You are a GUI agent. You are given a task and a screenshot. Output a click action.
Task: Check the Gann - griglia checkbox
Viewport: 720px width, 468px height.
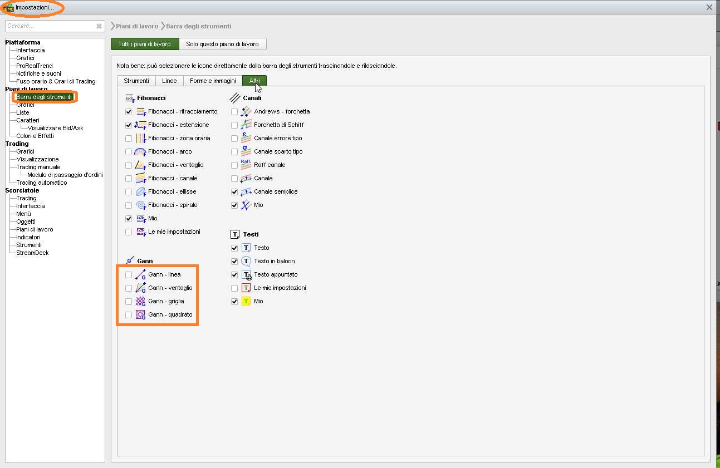pyautogui.click(x=129, y=301)
